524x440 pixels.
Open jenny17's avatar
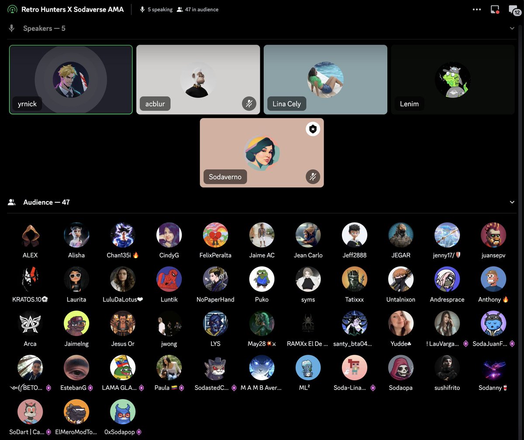[447, 235]
